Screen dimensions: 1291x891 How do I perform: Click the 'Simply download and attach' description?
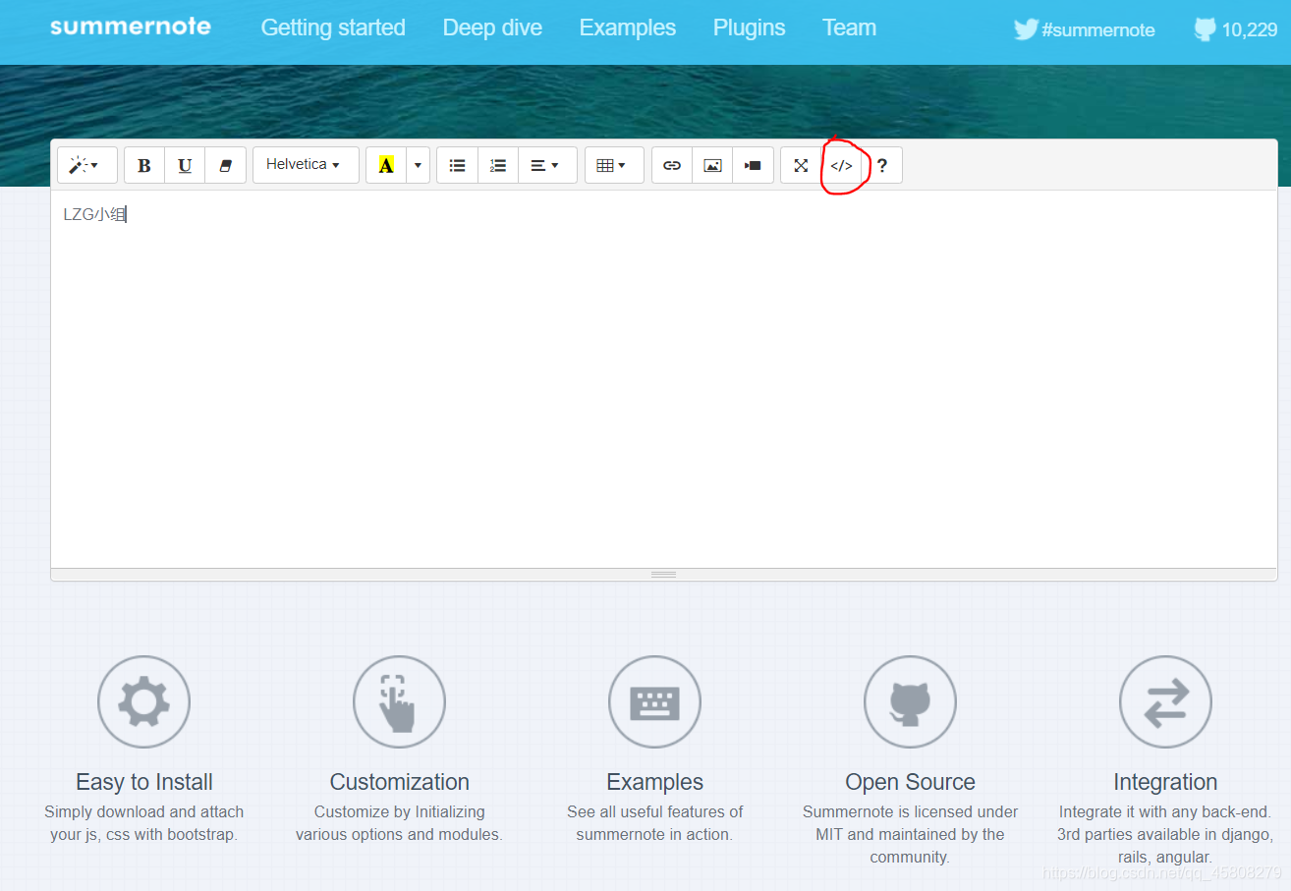[144, 823]
